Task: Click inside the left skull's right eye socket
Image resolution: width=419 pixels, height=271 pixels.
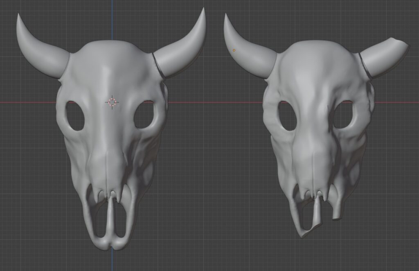Action: pos(144,115)
